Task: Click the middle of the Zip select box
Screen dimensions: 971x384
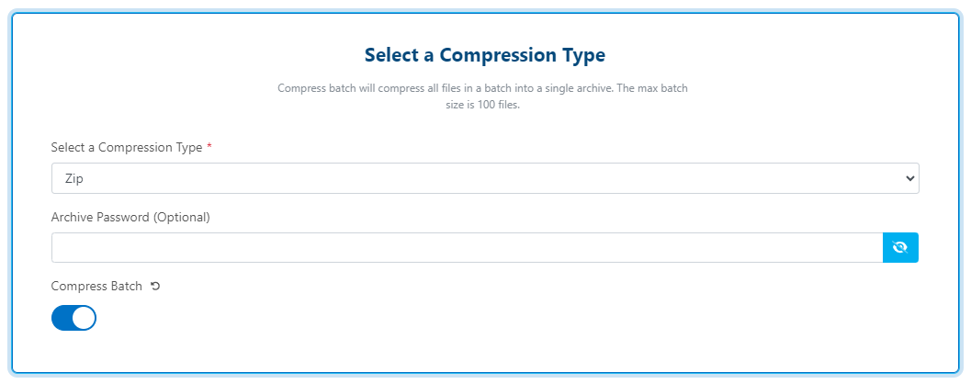Action: [485, 179]
